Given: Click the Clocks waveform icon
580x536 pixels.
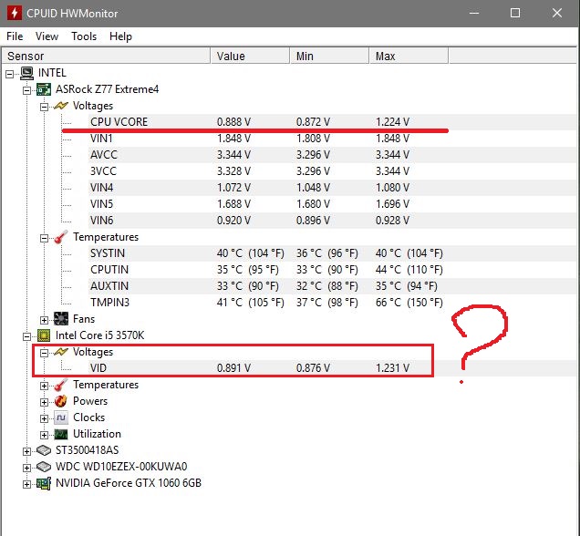Looking at the screenshot, I should (x=61, y=417).
